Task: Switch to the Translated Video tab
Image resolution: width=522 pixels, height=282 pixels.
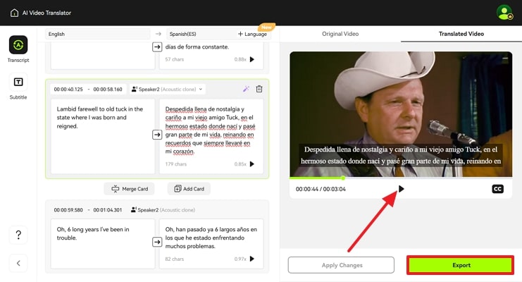Action: coord(461,34)
